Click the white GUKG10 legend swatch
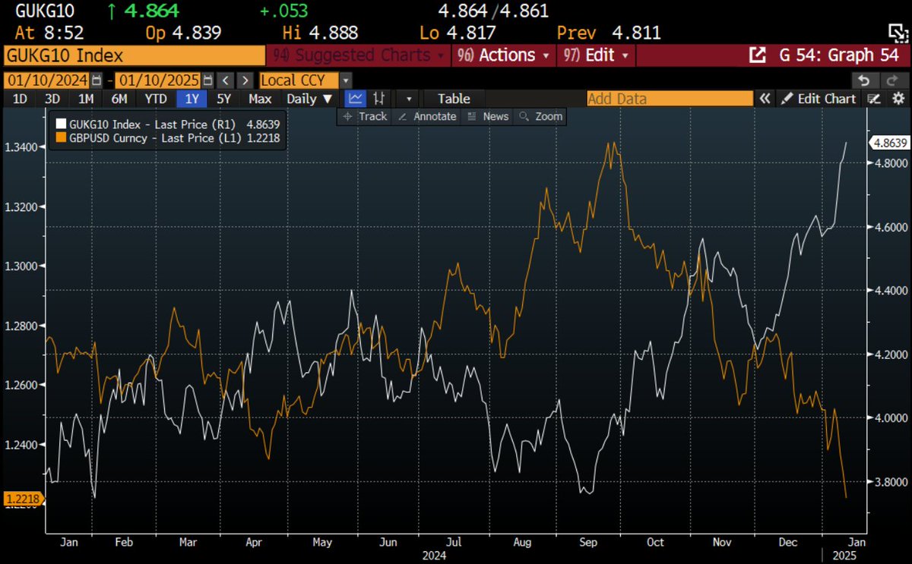912x564 pixels. (x=62, y=124)
